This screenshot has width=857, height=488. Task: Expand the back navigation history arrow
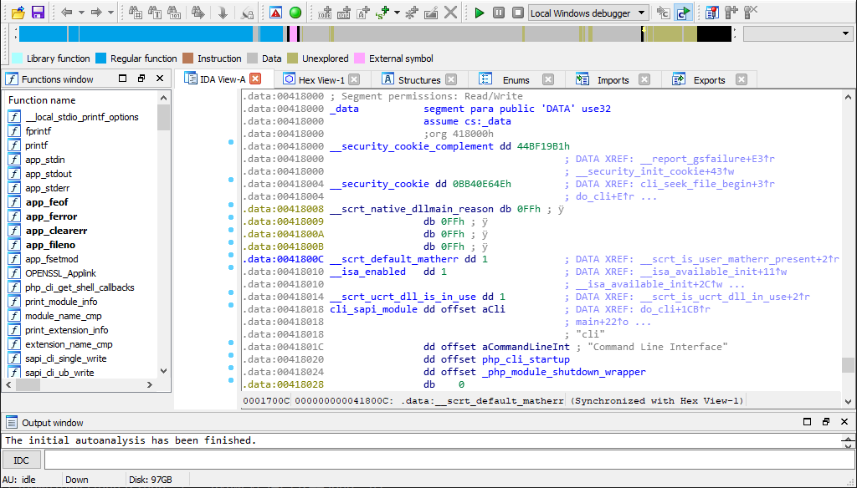point(83,13)
